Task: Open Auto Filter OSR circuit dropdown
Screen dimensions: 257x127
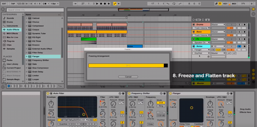Action: click(x=84, y=120)
